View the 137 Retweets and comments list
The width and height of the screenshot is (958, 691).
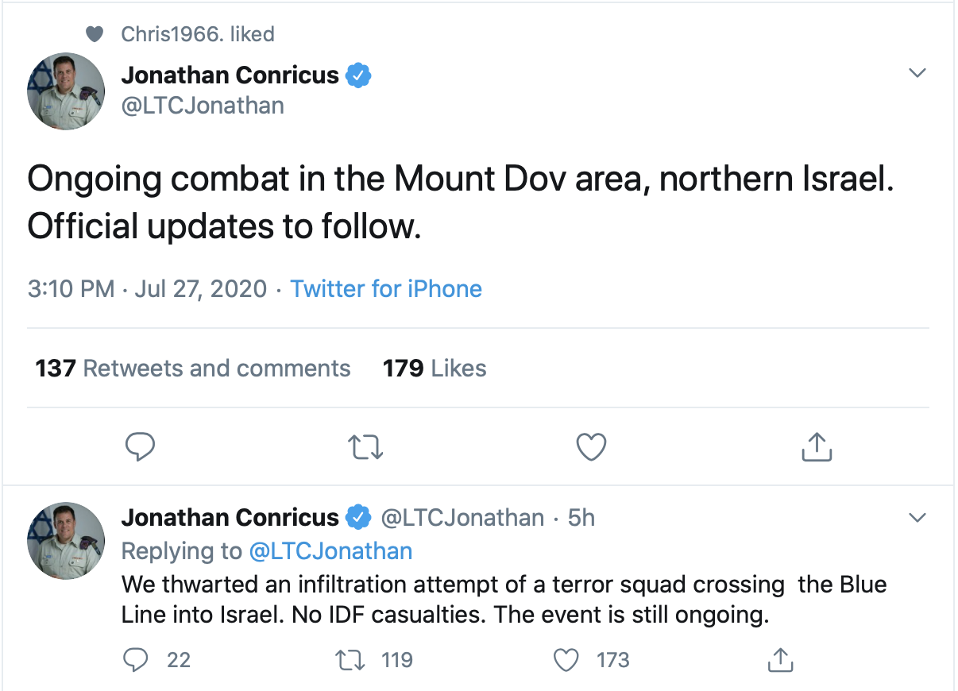tap(193, 369)
